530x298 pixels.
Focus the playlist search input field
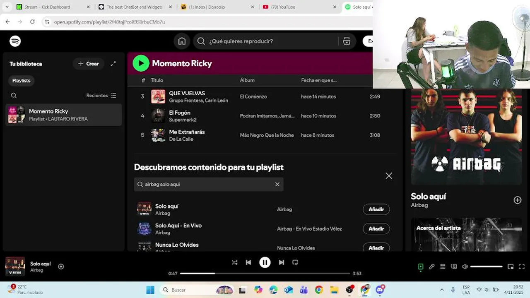click(209, 184)
